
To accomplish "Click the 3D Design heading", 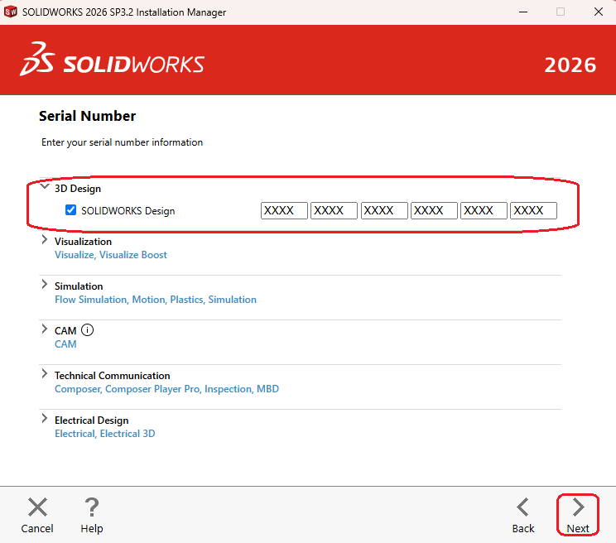I will [78, 189].
